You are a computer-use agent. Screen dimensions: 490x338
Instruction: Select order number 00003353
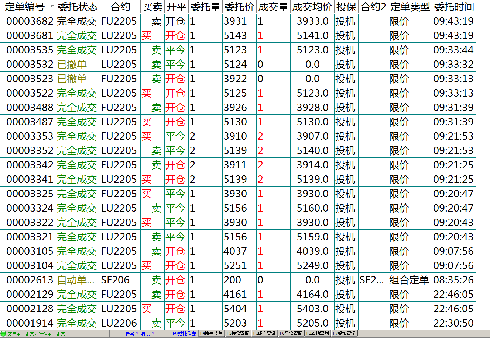click(30, 136)
